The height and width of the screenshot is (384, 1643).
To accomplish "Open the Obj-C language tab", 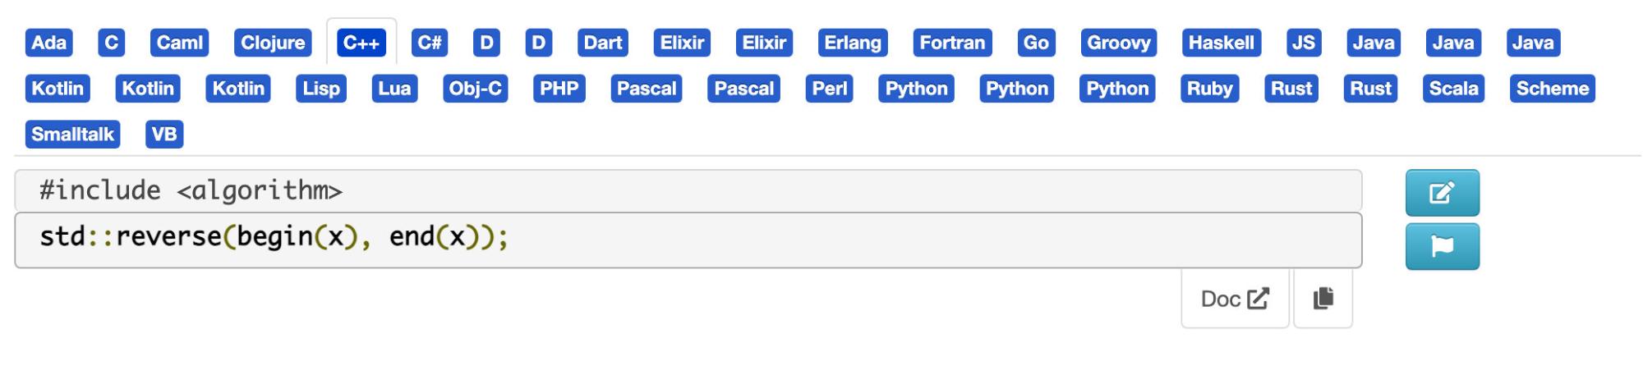I will pyautogui.click(x=475, y=89).
